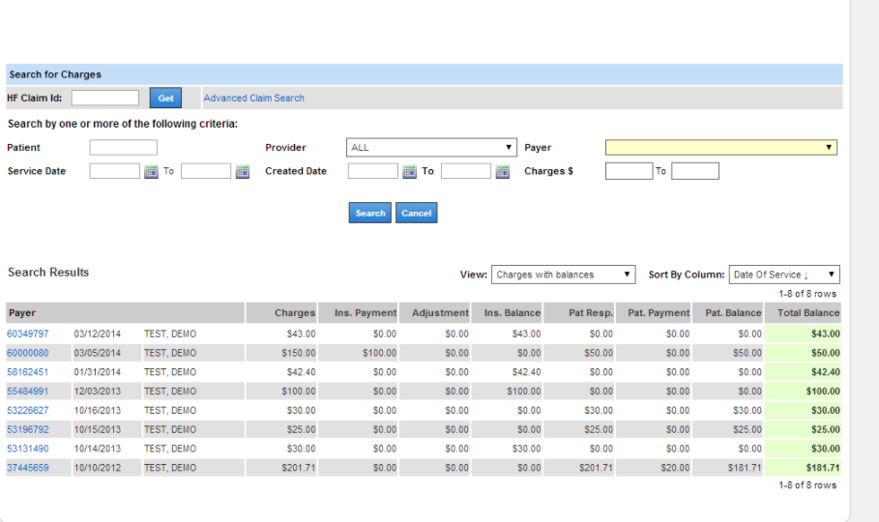
Task: Click the Cancel button
Action: pyautogui.click(x=417, y=213)
